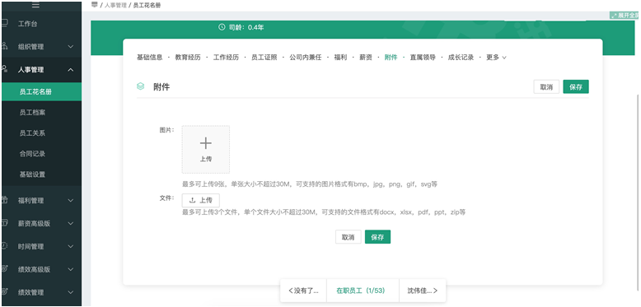Switch to the 基础信息 tab
This screenshot has width=641, height=307.
point(150,58)
